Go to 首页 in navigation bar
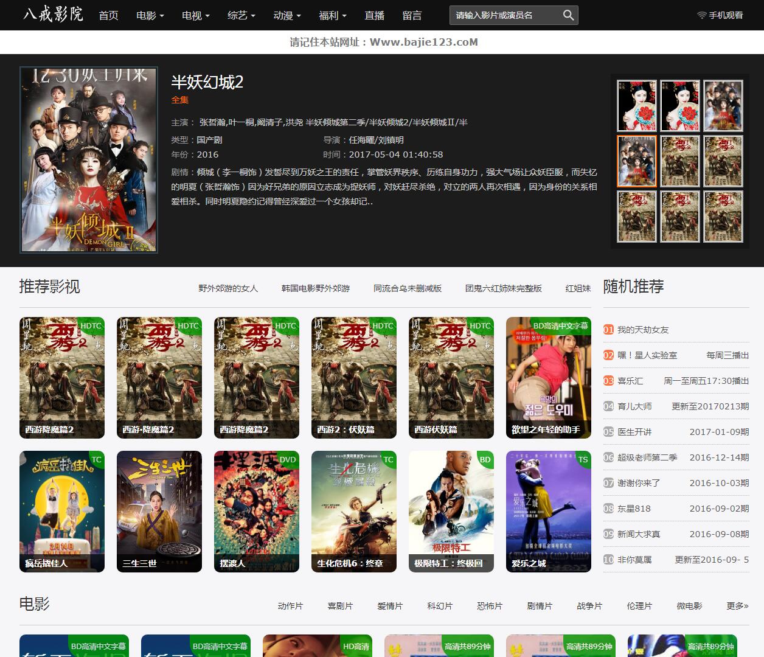The height and width of the screenshot is (657, 764). [x=109, y=15]
